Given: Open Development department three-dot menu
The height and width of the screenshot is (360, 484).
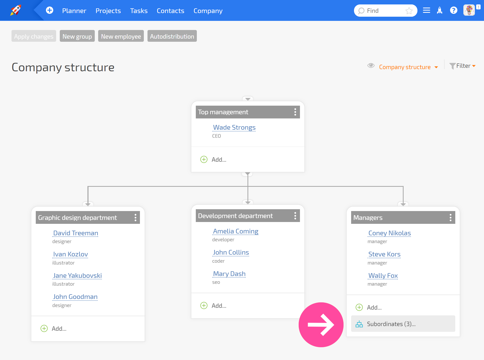Looking at the screenshot, I should [295, 216].
